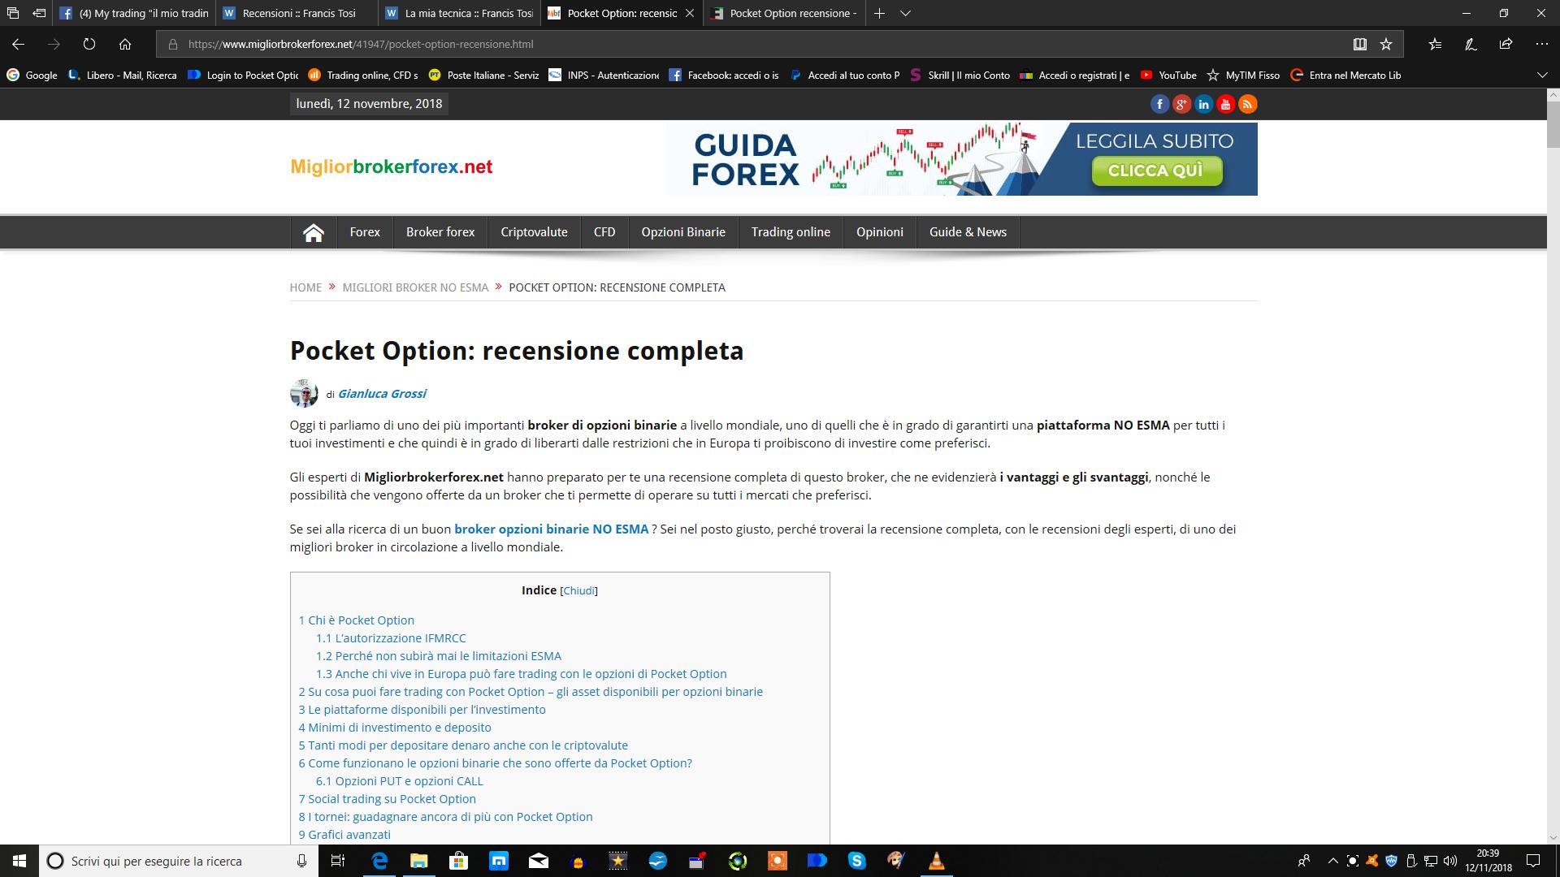Open the site's LinkedIn icon
The image size is (1560, 877).
1203,104
